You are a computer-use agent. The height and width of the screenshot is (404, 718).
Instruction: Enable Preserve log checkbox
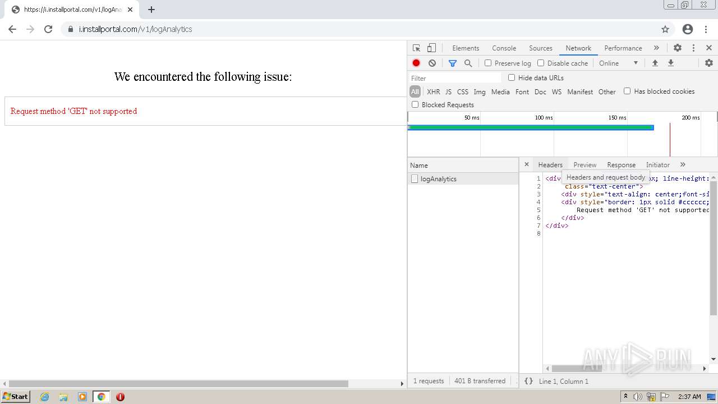point(488,63)
